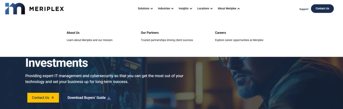Click 'Explore career opportunities at Meriplex'
The width and height of the screenshot is (343, 109).
(x=239, y=40)
